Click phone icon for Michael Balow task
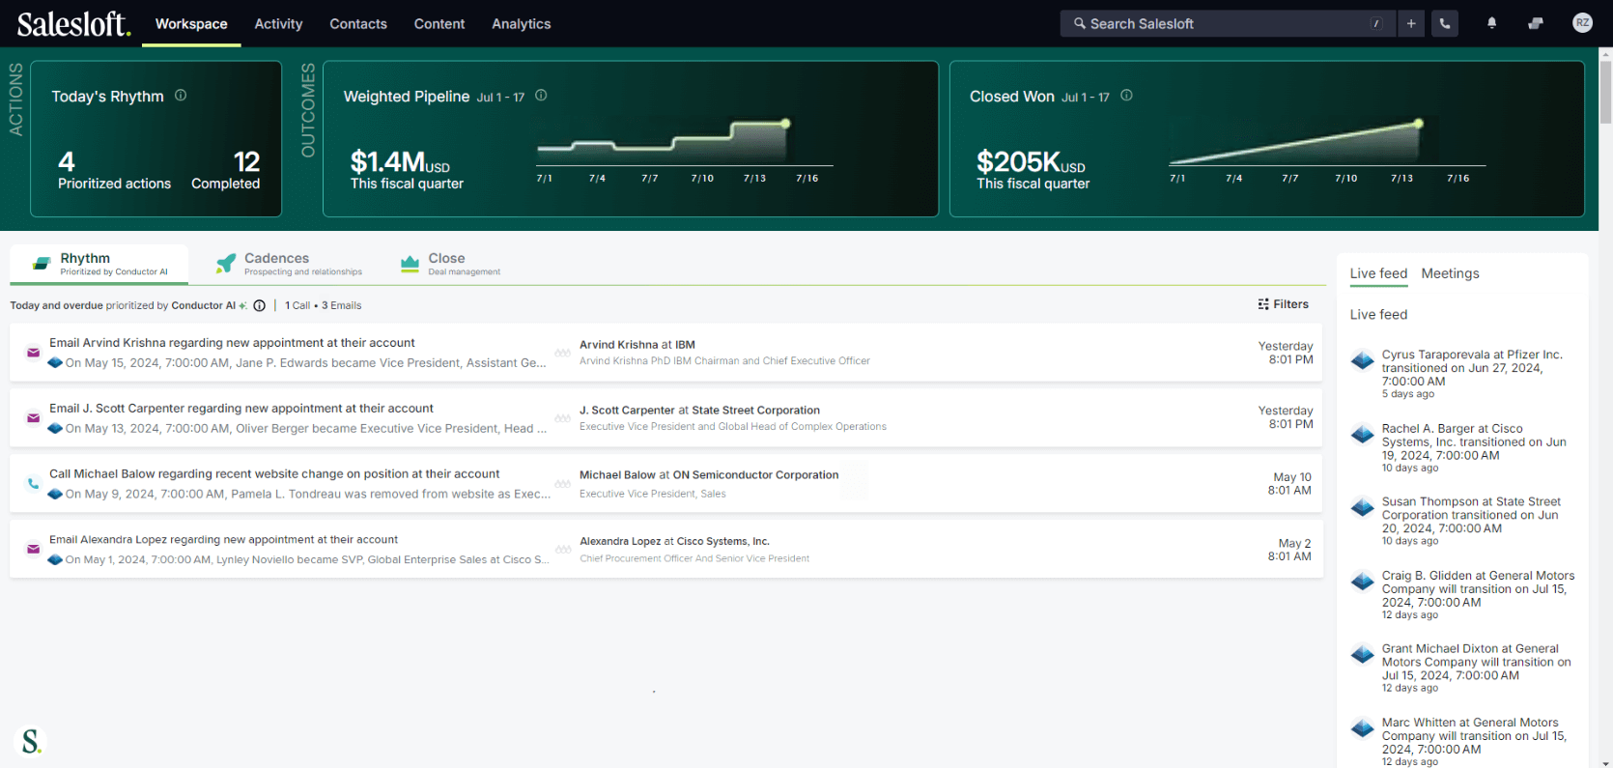1613x768 pixels. tap(33, 484)
